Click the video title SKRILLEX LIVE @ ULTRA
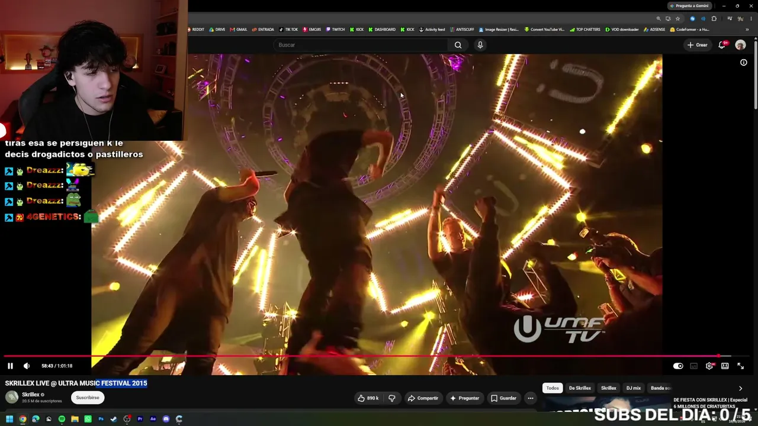This screenshot has height=426, width=758. tap(76, 383)
